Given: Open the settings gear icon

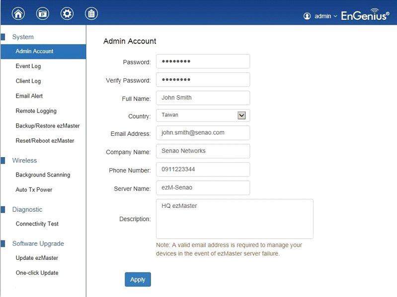Looking at the screenshot, I should [x=67, y=14].
